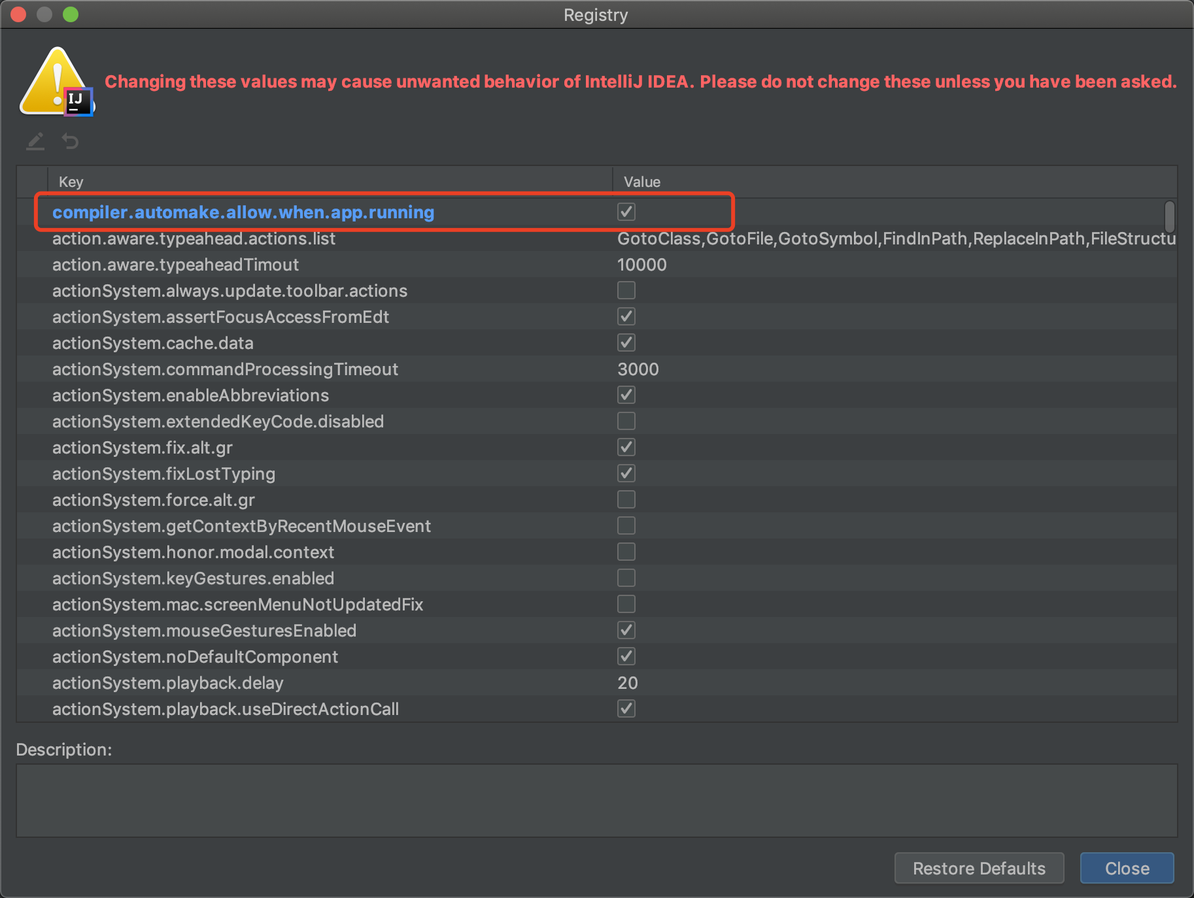
Task: Click the Value column header
Action: click(x=895, y=182)
